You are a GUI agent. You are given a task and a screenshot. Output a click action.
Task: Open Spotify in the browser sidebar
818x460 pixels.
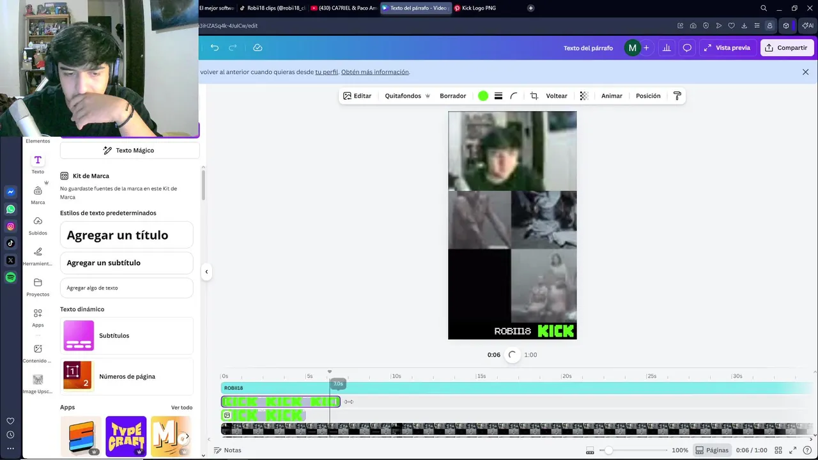[10, 277]
